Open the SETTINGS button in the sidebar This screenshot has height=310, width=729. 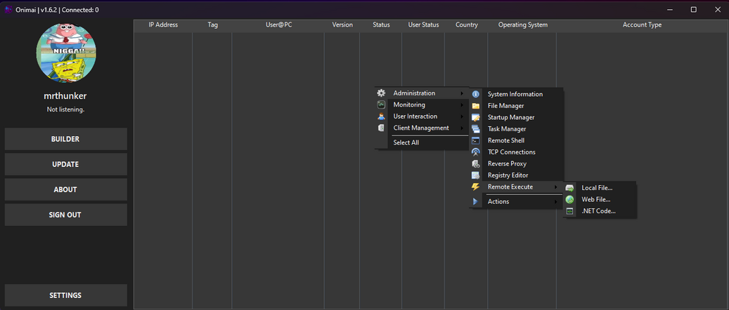coord(65,295)
